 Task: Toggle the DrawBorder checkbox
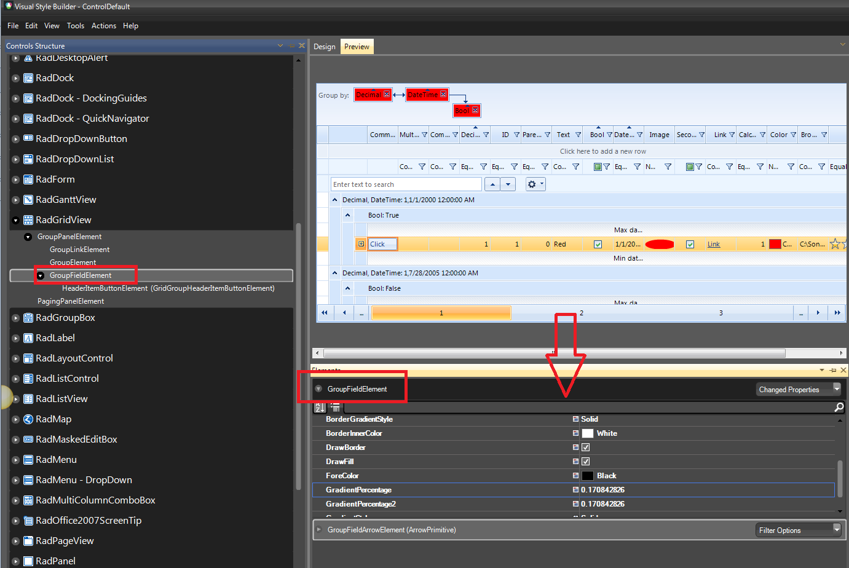pos(585,448)
